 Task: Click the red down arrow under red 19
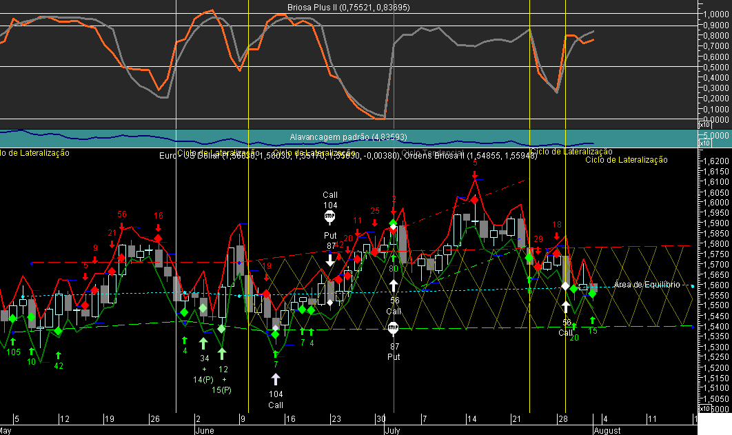266,278
